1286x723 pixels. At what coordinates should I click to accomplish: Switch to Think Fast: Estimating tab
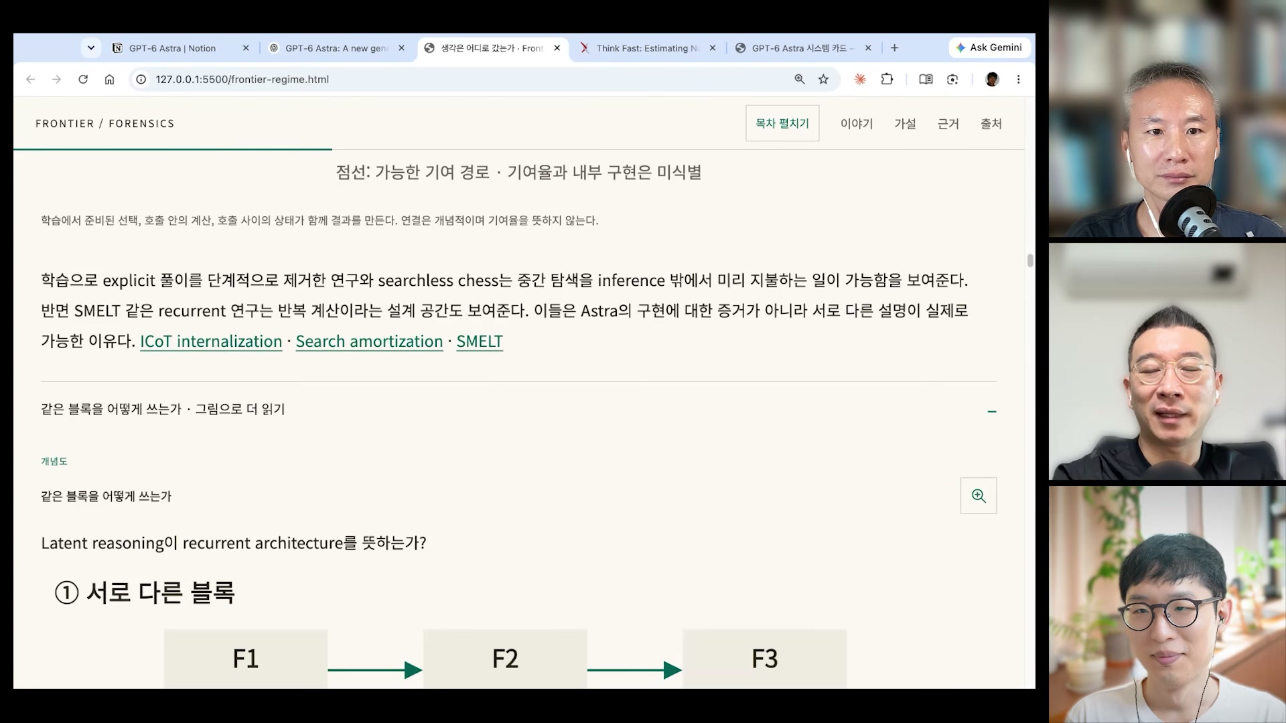click(x=648, y=48)
